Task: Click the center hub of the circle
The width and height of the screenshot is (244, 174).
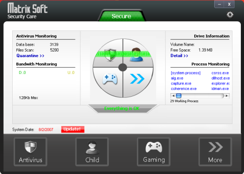Action: tap(123, 67)
